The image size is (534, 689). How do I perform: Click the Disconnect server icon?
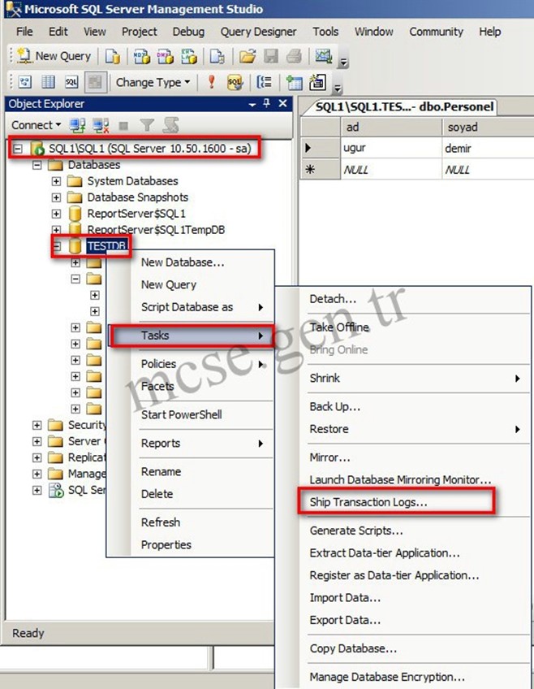point(101,126)
